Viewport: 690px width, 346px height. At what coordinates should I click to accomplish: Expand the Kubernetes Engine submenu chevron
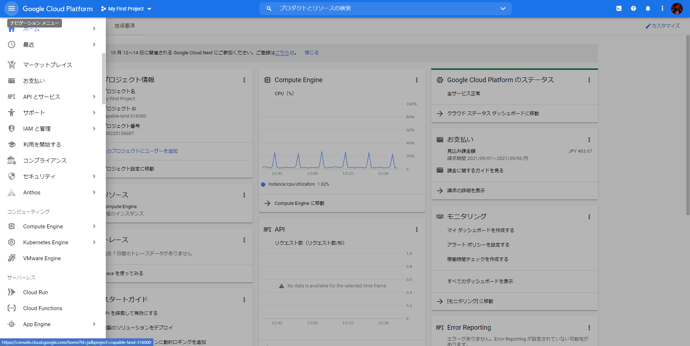[x=94, y=242]
